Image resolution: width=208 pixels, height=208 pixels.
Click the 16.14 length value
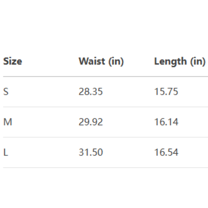[x=166, y=122]
